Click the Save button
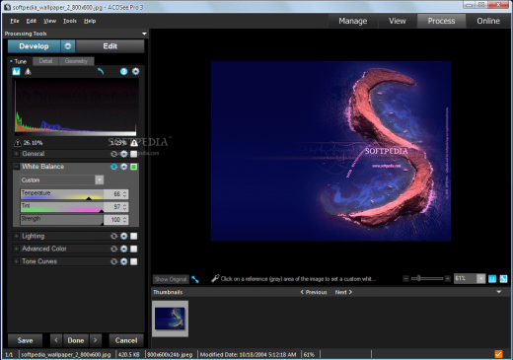 [25, 340]
